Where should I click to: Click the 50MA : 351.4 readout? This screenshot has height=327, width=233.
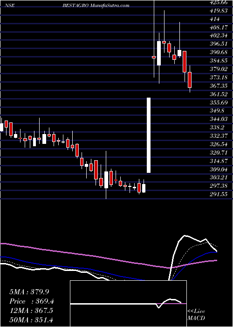click(31, 320)
